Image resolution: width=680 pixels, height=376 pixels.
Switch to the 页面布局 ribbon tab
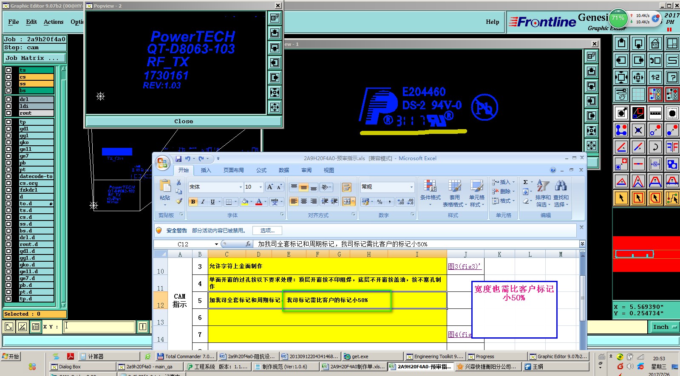click(x=234, y=170)
